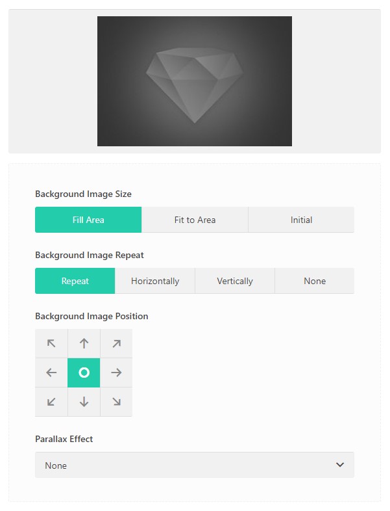Repeat the background image Horizontally
The image size is (390, 511).
point(155,281)
